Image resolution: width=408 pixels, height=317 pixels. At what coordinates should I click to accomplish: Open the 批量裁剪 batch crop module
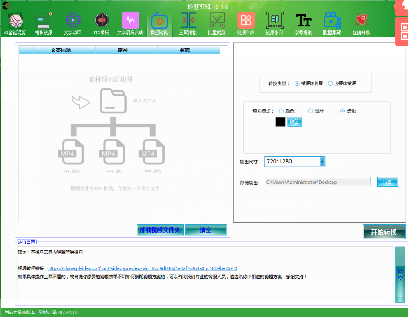(217, 21)
